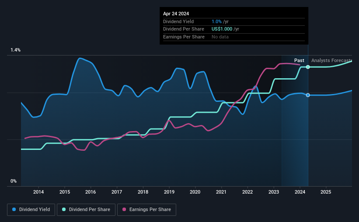This screenshot has width=359, height=222.
Task: Click the 1.4% y-axis label
Action: pos(16,50)
